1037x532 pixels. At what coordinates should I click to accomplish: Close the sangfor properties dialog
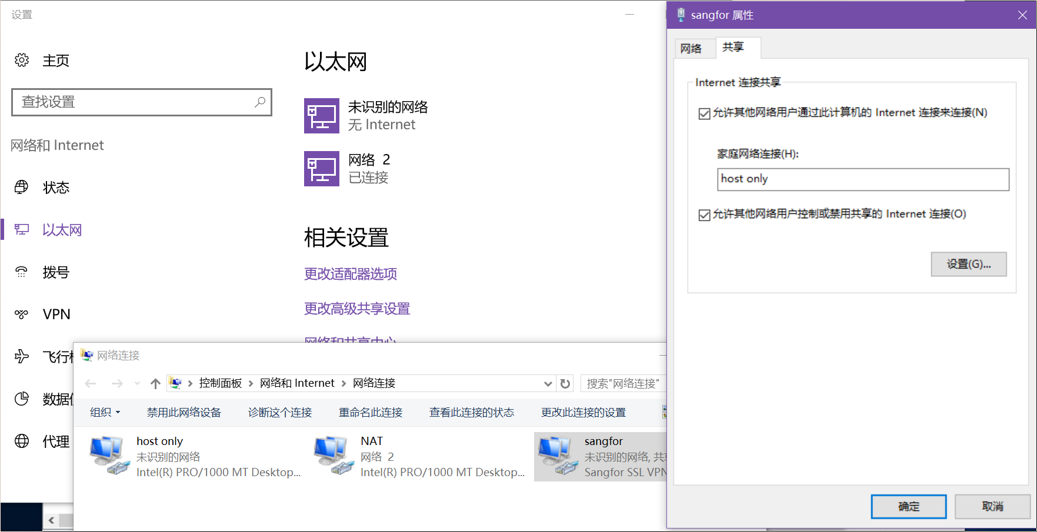click(1022, 15)
